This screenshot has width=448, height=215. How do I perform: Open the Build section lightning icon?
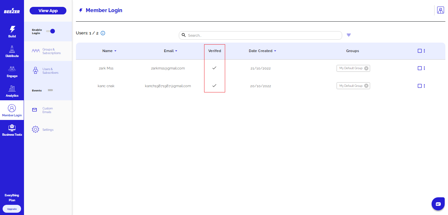pyautogui.click(x=12, y=29)
